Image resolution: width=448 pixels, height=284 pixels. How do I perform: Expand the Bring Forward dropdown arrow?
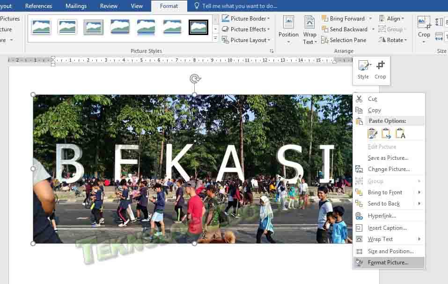371,19
